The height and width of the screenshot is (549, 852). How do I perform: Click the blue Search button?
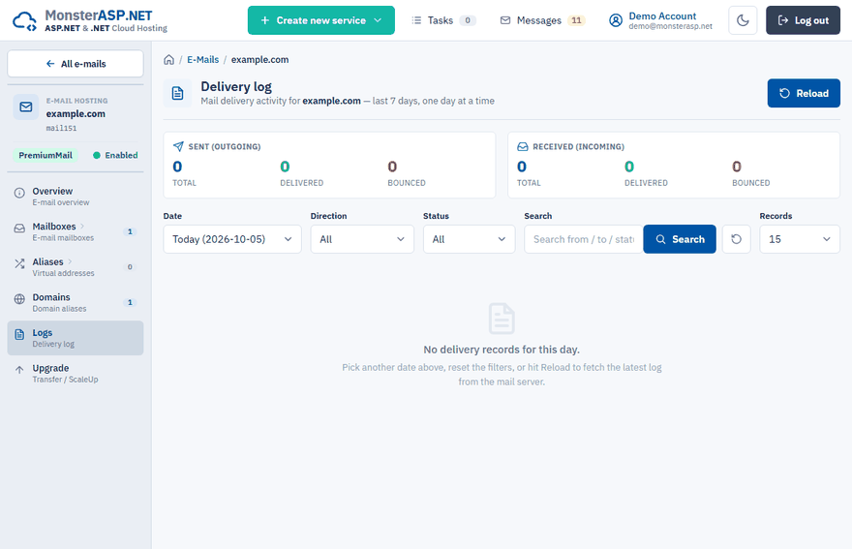(x=680, y=239)
